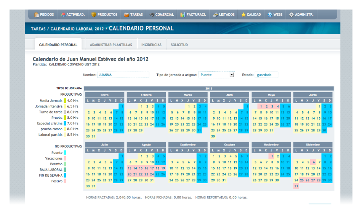Image resolution: width=362 pixels, height=214 pixels.
Task: Click the Junio month header
Action: (x=313, y=95)
